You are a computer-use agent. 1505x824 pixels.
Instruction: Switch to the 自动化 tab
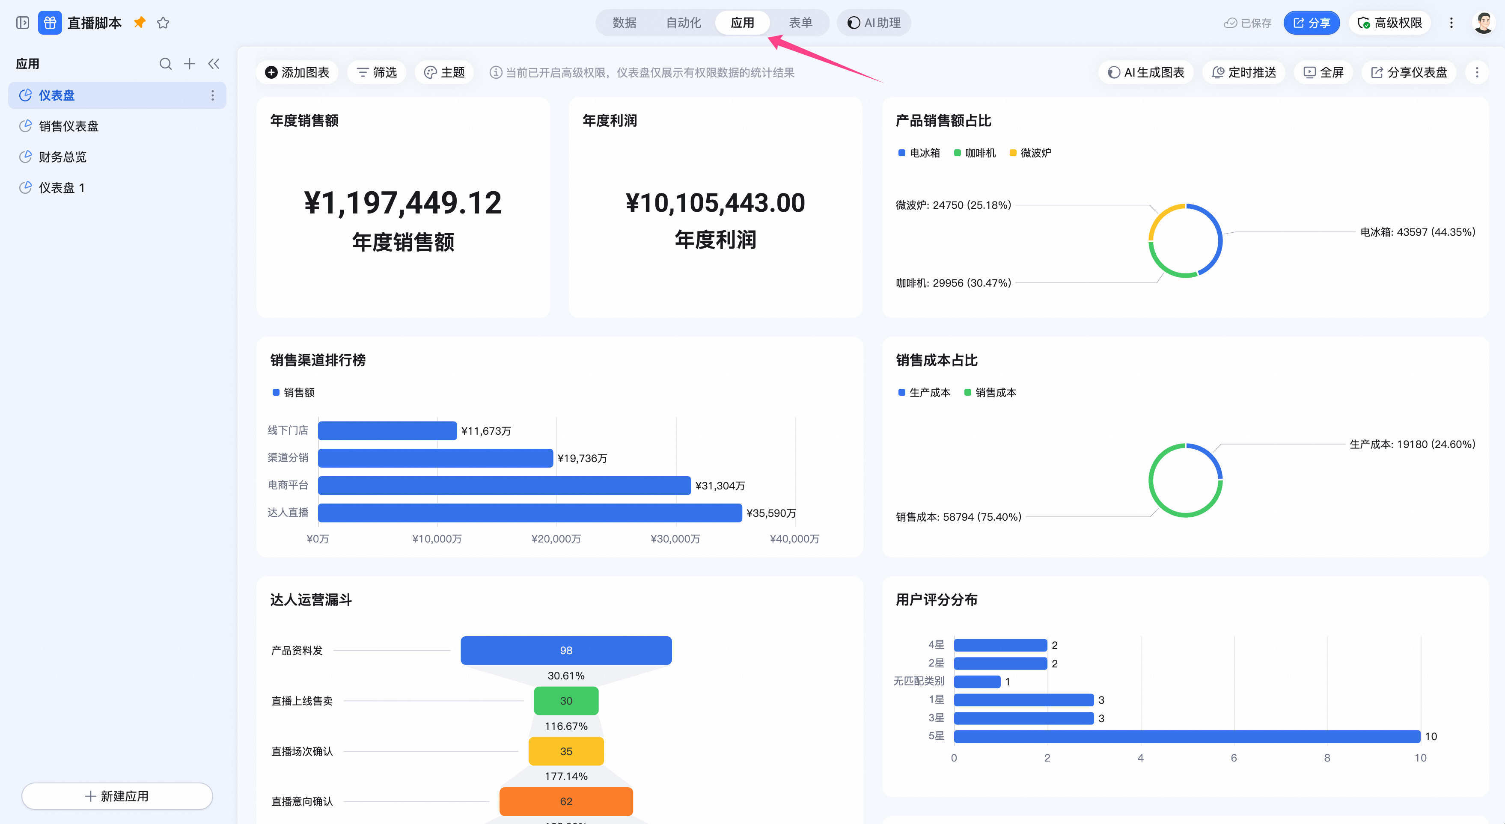pyautogui.click(x=683, y=23)
